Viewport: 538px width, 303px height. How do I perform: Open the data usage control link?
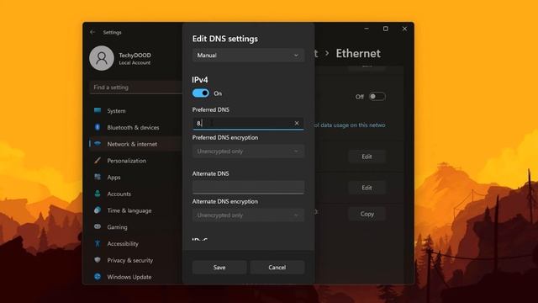coord(350,125)
